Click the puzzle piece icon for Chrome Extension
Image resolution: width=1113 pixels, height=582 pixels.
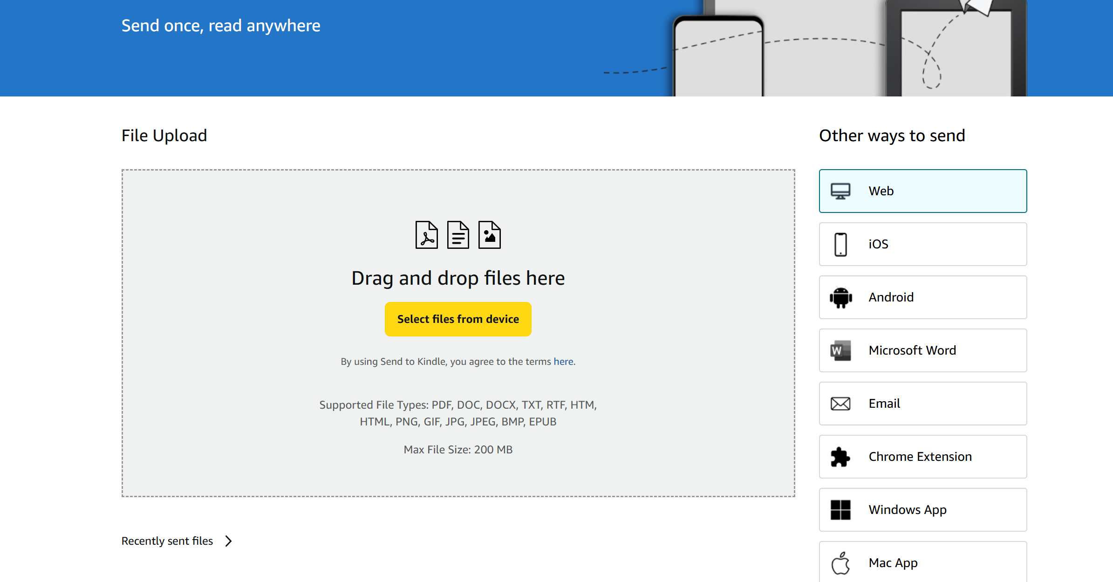pos(840,457)
